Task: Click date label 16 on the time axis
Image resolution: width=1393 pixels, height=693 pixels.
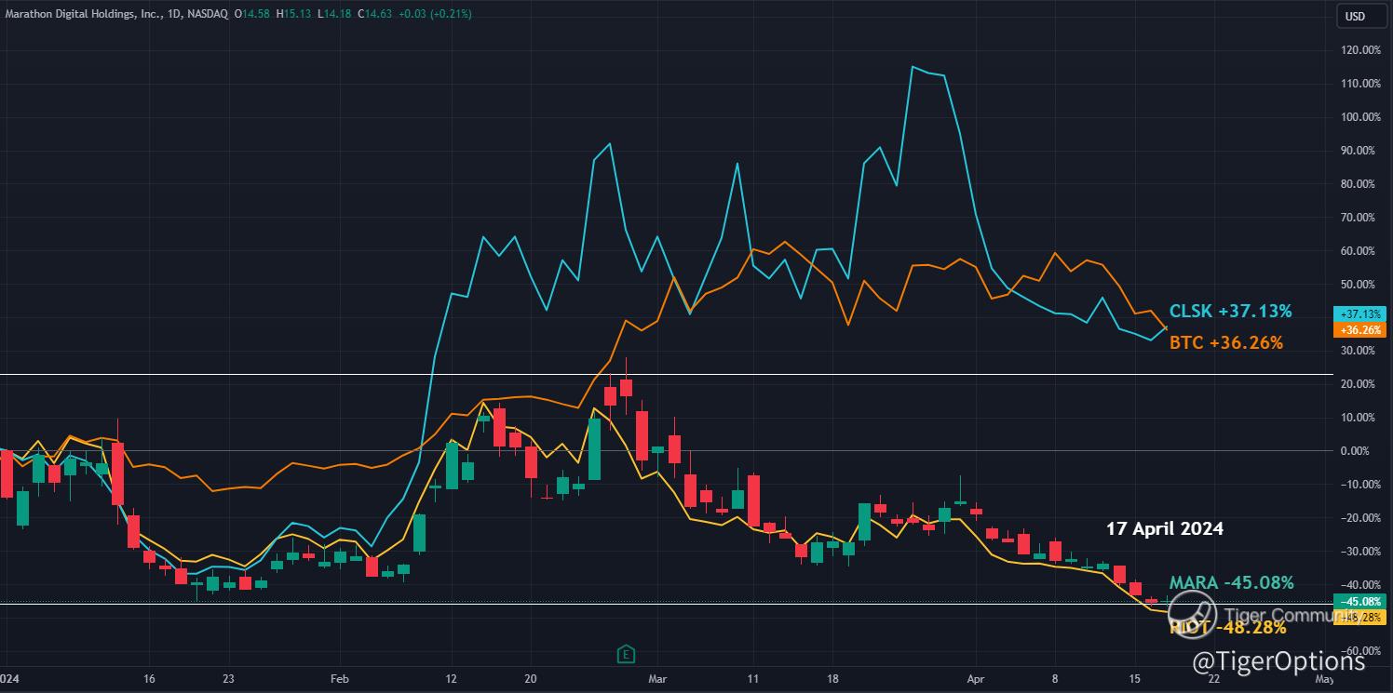Action: (x=149, y=679)
